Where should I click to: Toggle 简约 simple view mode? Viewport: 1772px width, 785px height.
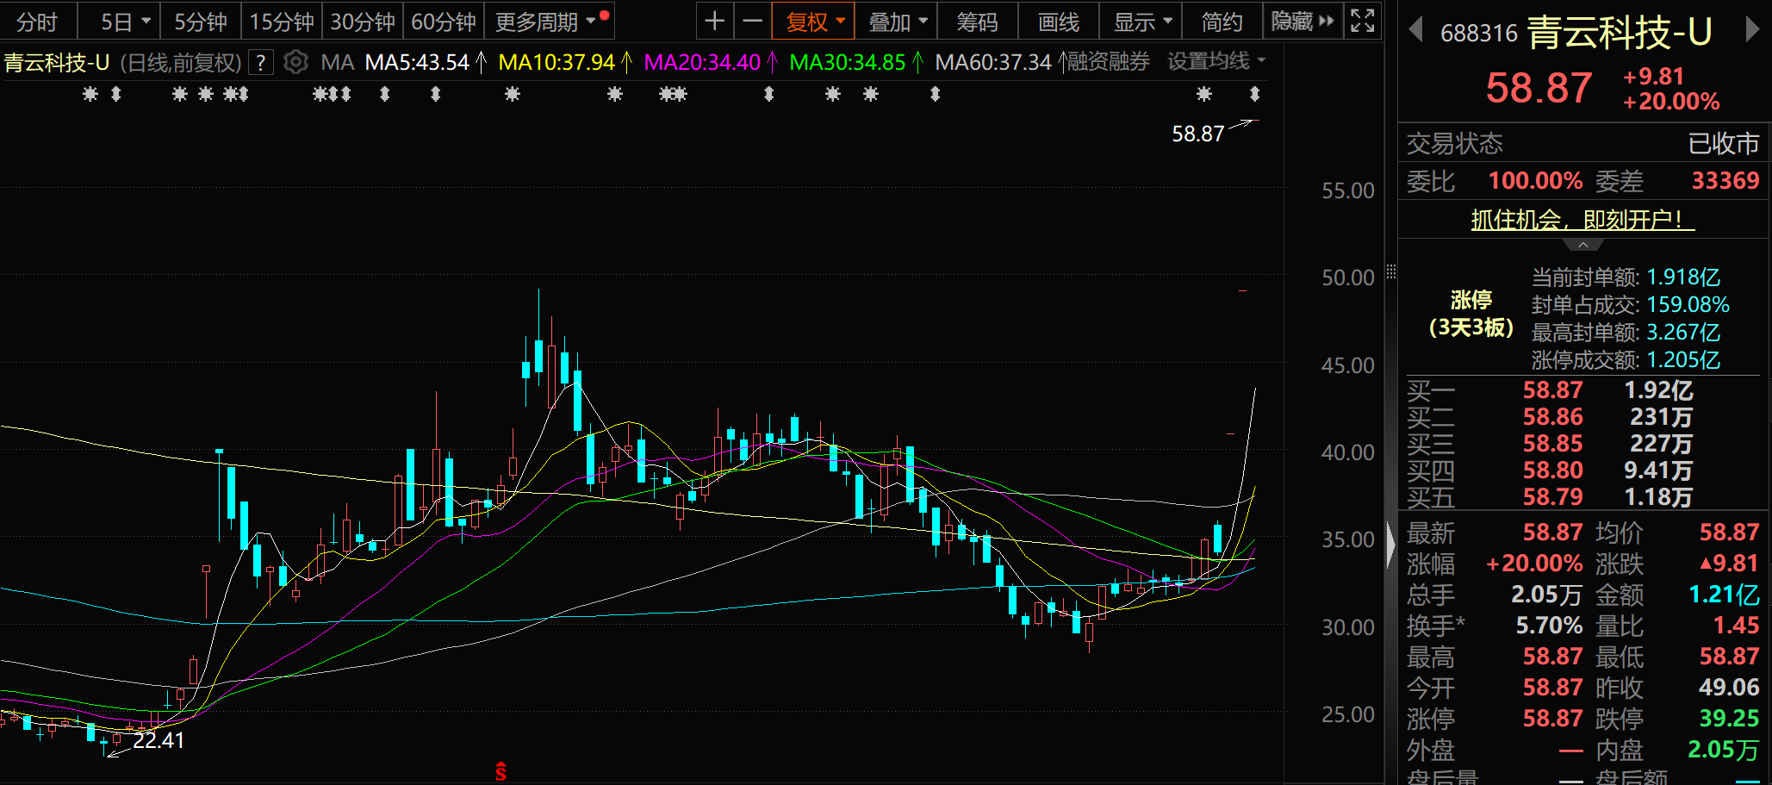1222,22
